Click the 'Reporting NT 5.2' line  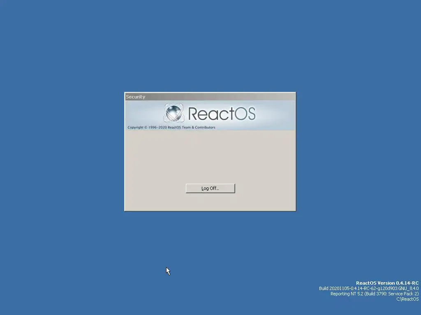tap(374, 294)
